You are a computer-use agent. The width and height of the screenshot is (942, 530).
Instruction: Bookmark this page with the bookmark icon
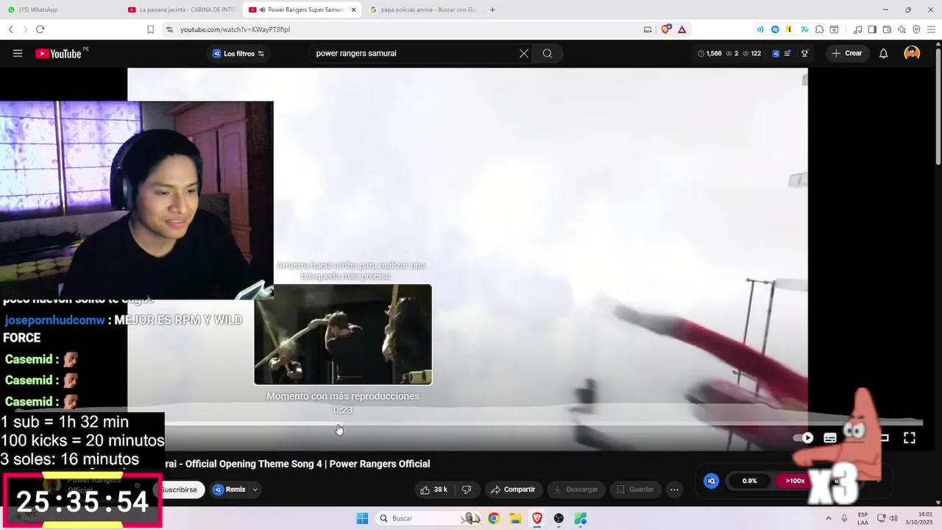tap(150, 29)
